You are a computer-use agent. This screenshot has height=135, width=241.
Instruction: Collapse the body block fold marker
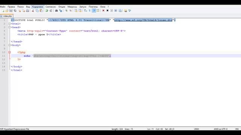[9, 45]
